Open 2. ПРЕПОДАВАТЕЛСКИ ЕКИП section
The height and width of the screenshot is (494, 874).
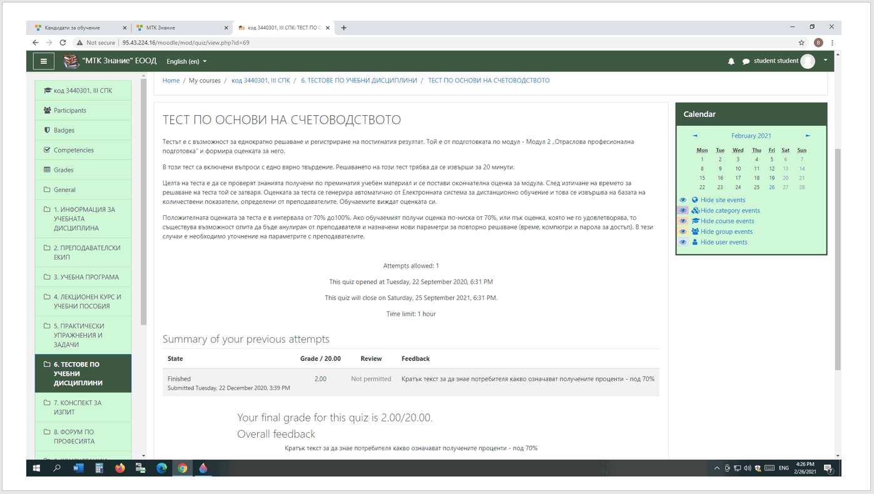click(83, 253)
